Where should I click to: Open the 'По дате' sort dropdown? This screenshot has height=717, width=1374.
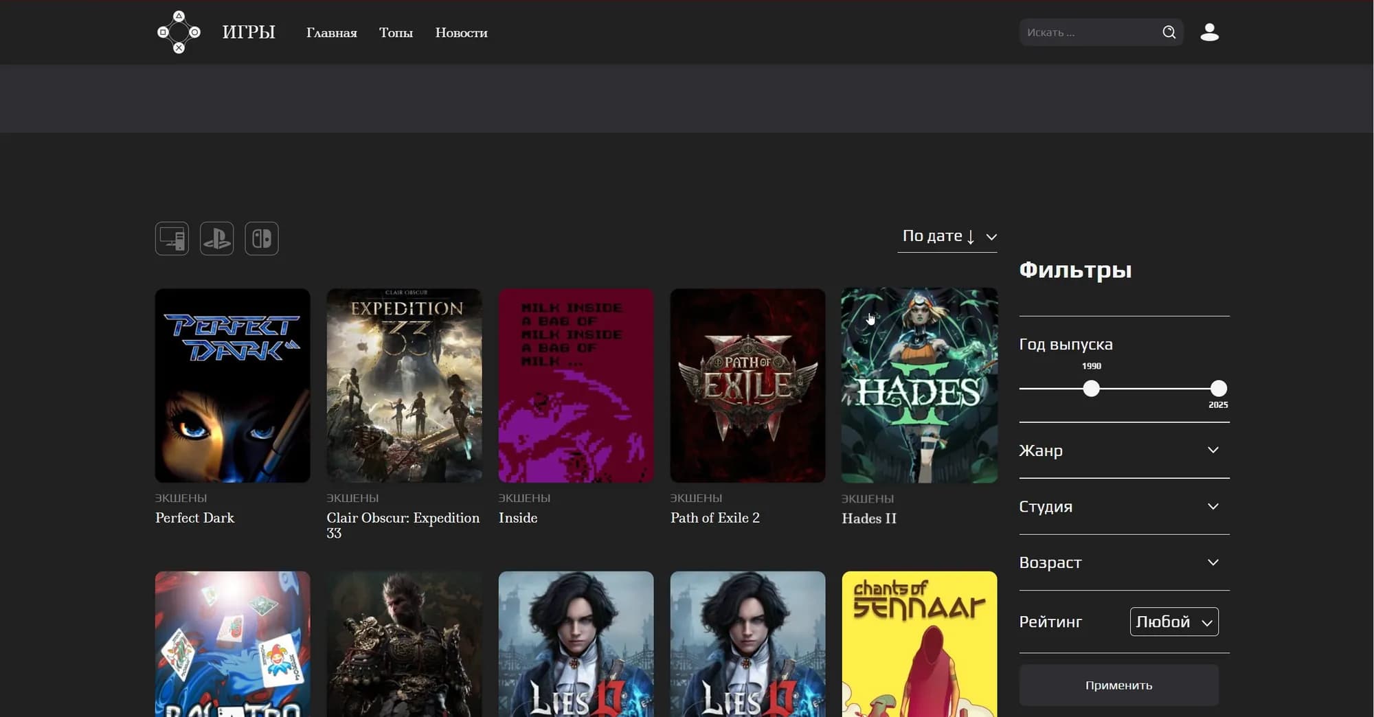[947, 236]
